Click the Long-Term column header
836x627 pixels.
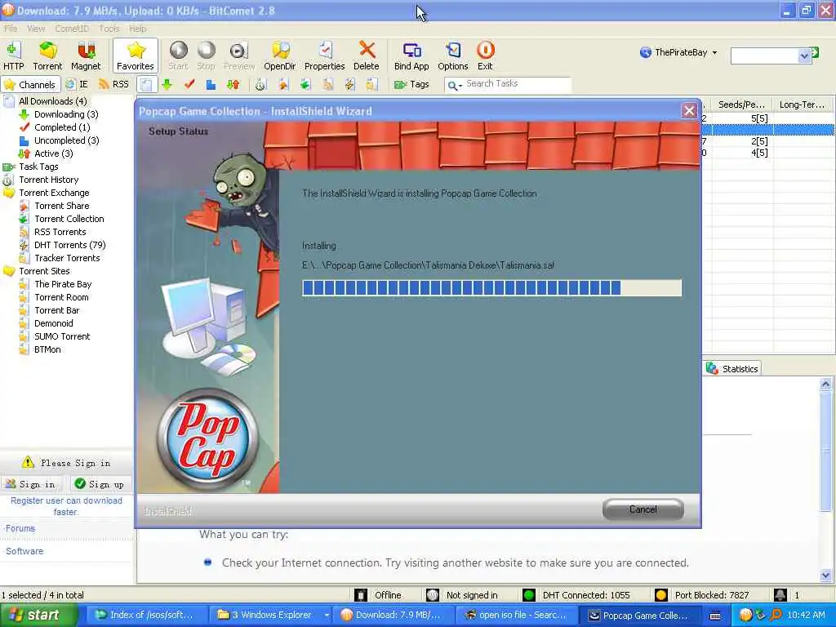click(x=802, y=104)
